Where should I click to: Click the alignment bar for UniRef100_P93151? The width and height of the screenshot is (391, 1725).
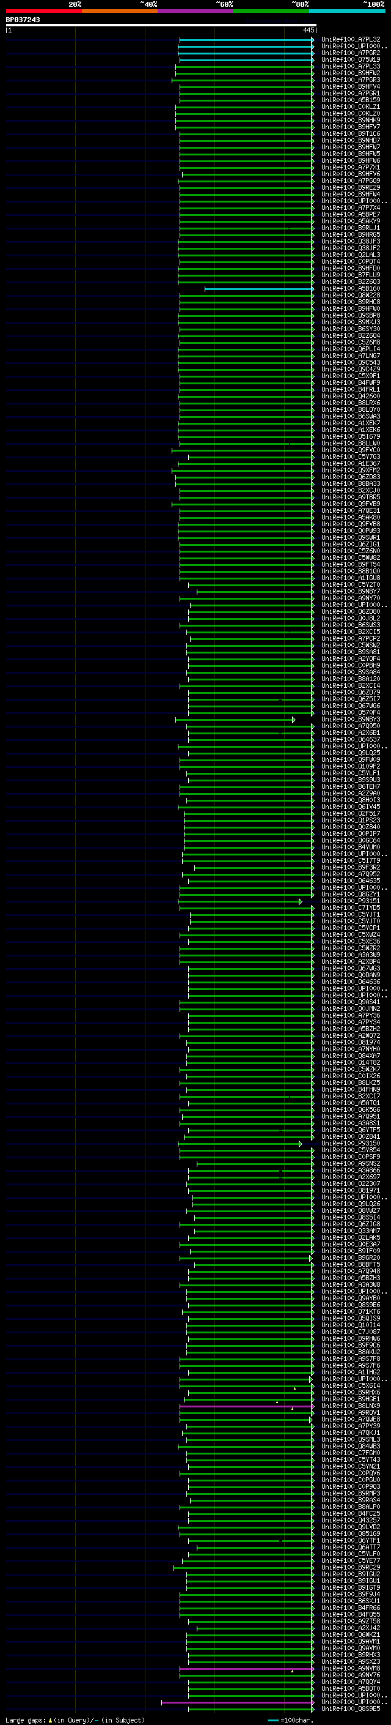coord(240,901)
